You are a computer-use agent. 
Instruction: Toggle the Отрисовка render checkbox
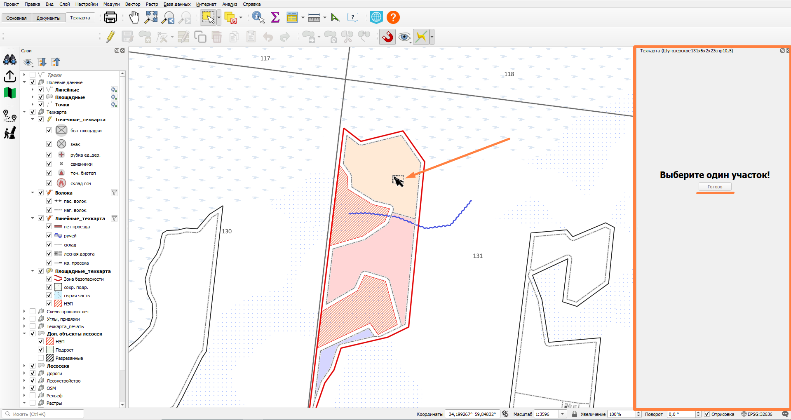click(x=707, y=414)
